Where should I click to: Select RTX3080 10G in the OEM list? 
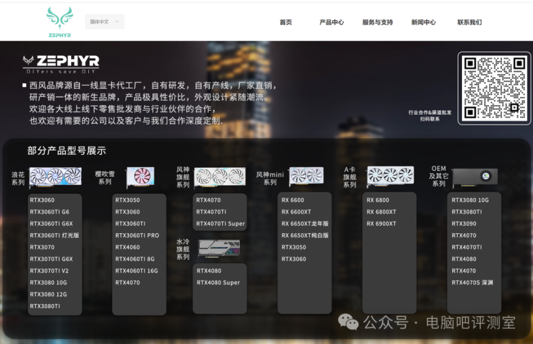click(470, 200)
